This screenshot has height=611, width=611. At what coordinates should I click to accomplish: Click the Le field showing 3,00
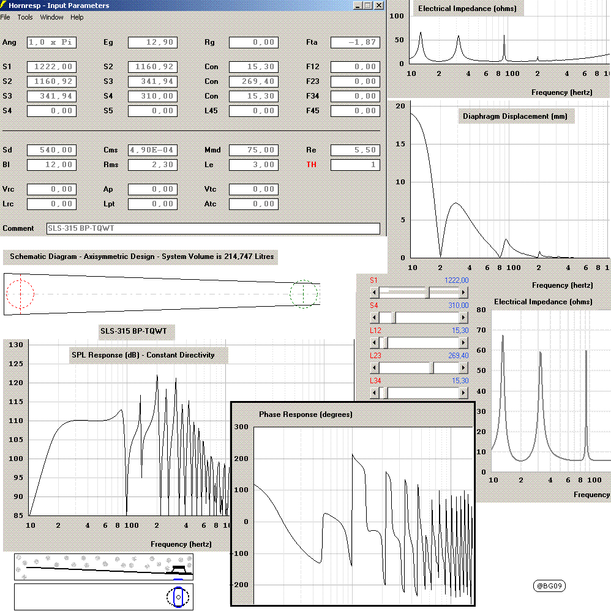253,165
